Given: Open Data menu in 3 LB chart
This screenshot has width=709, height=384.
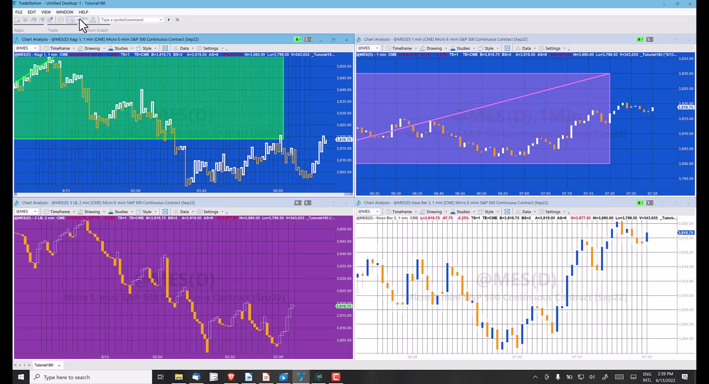Looking at the screenshot, I should pos(184,212).
